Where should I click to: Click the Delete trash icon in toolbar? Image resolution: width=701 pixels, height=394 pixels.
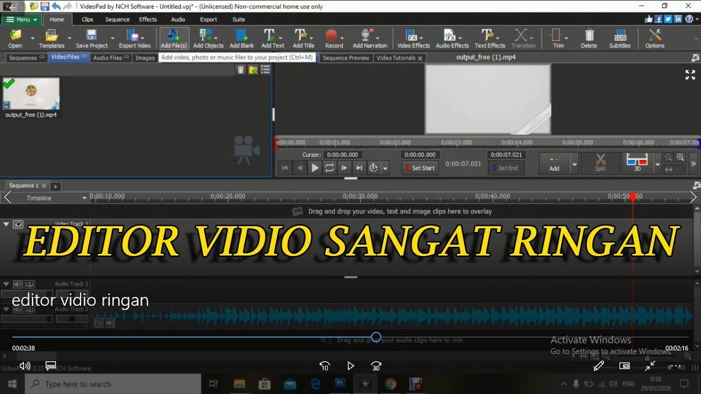tap(589, 36)
